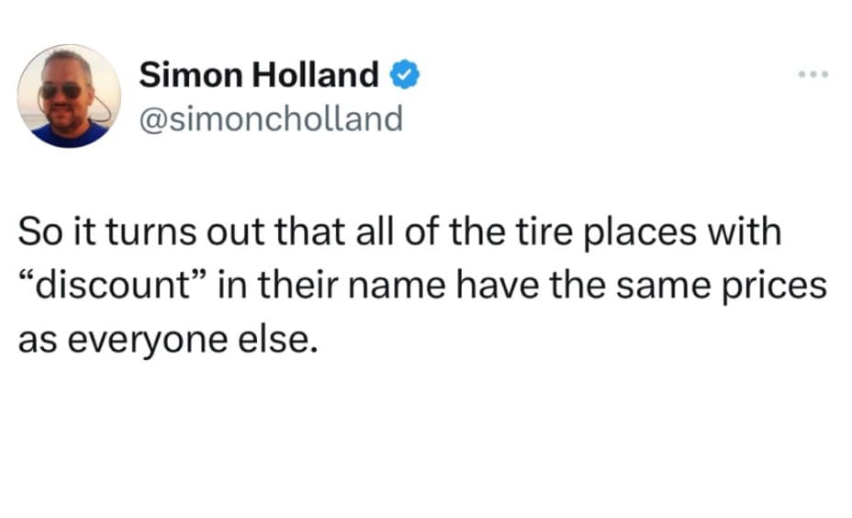Open the @simoncholland handle link

pyautogui.click(x=271, y=118)
